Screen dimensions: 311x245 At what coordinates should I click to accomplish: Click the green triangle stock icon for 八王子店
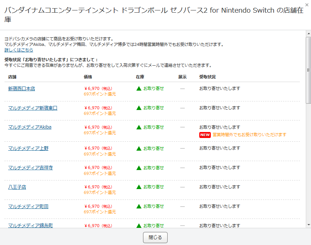pyautogui.click(x=139, y=187)
